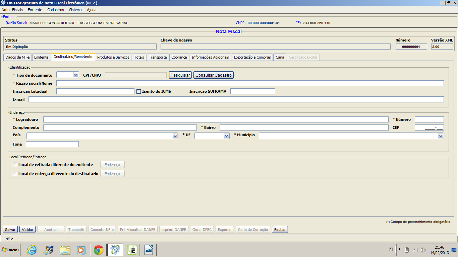Open the green E application in taskbar
Screen dimensions: 458x257
(x=132, y=250)
